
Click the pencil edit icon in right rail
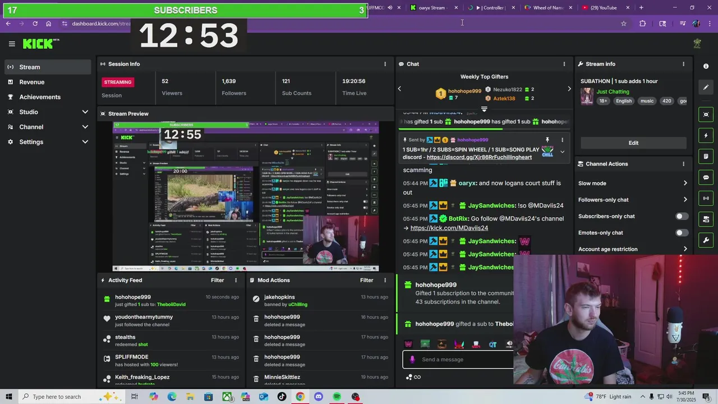pos(706,87)
